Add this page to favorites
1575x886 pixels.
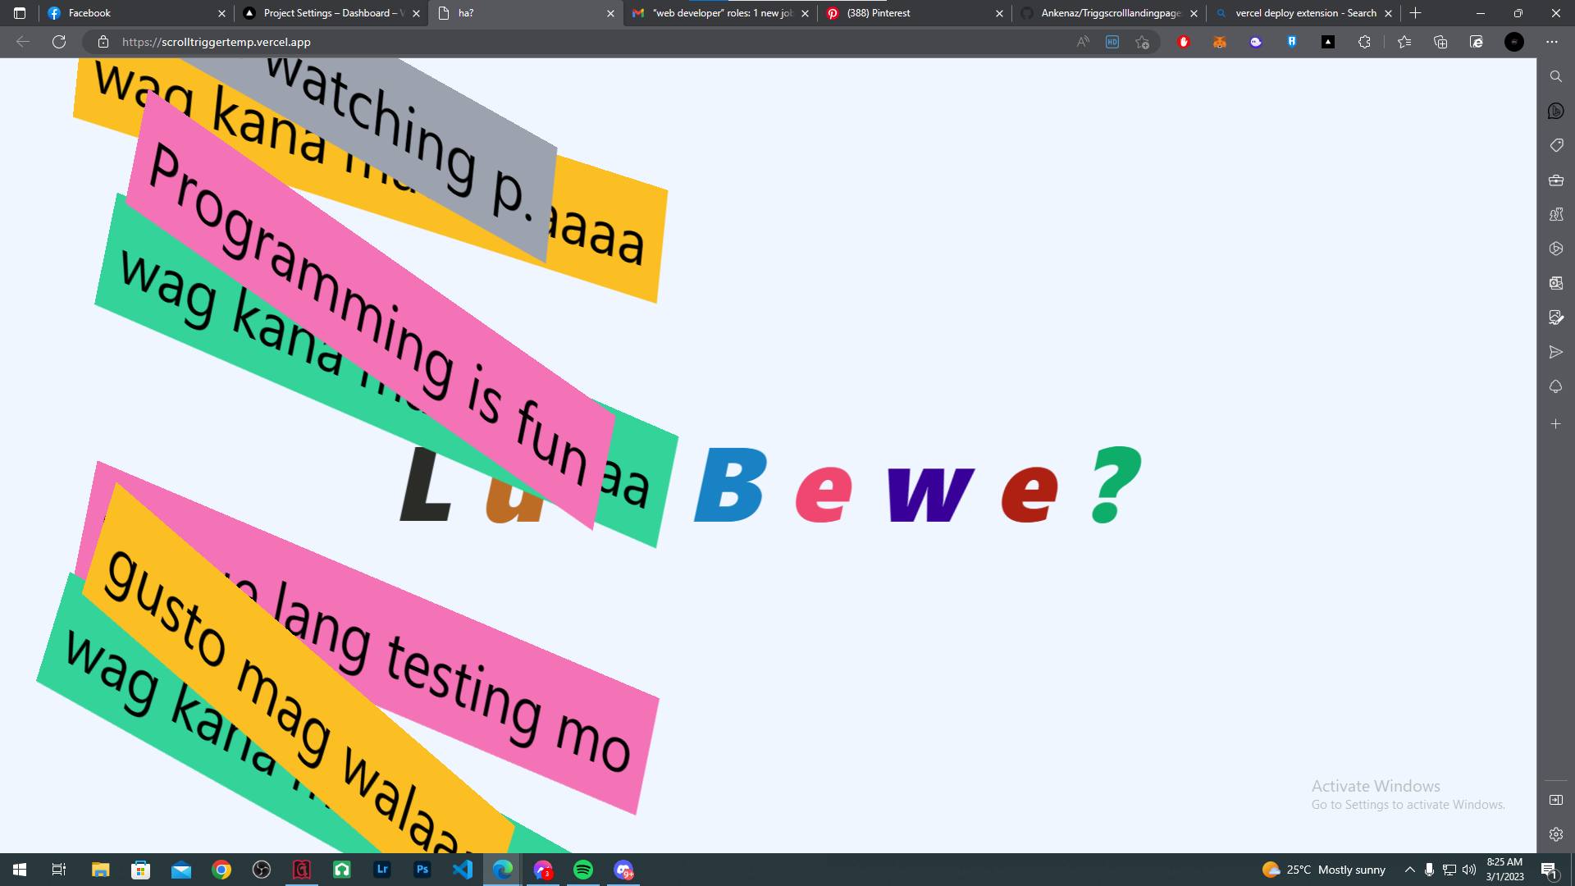pyautogui.click(x=1142, y=42)
